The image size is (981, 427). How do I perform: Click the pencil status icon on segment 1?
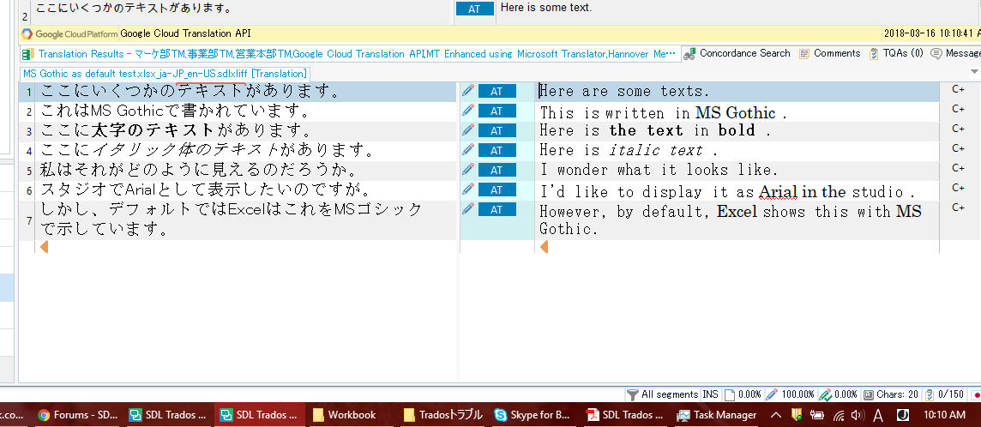pos(467,91)
